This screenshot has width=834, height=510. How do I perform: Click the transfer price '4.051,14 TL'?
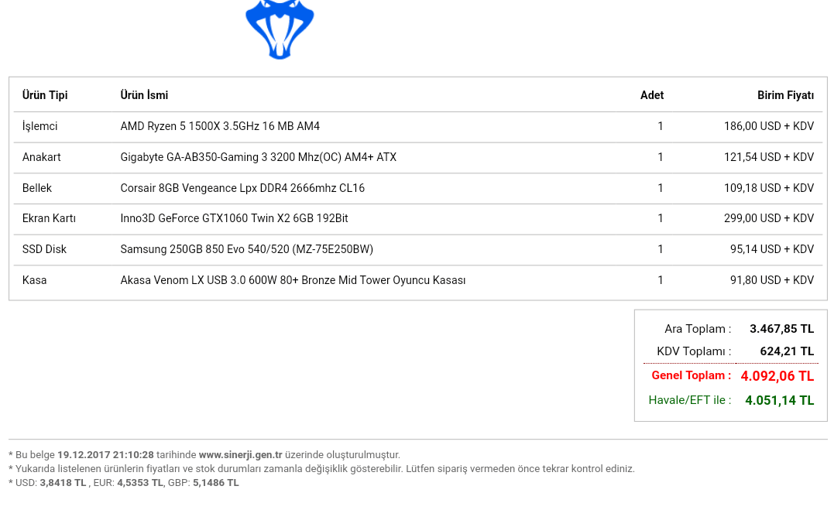click(x=780, y=400)
